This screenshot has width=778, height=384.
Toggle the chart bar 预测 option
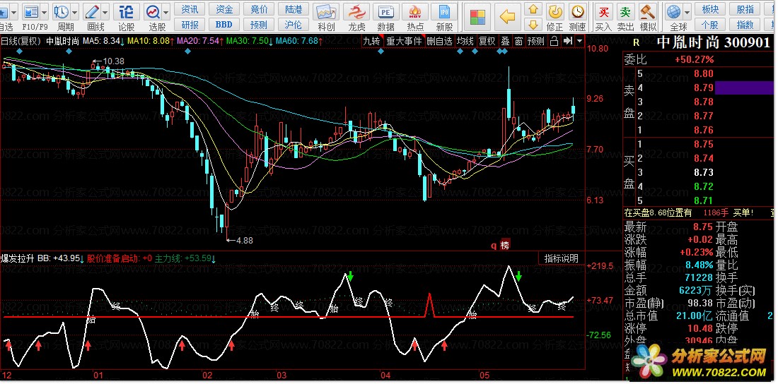536,41
